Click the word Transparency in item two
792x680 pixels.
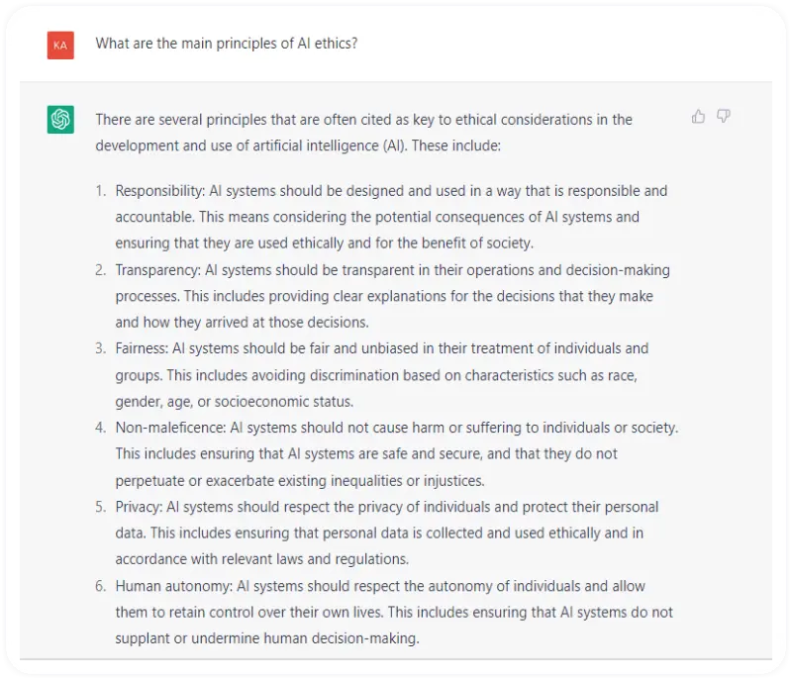point(157,270)
